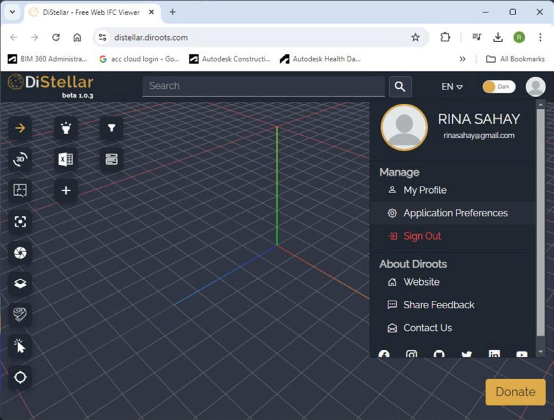Image resolution: width=554 pixels, height=420 pixels.
Task: Click scrollbar down arrow in profile panel
Action: pos(541,352)
